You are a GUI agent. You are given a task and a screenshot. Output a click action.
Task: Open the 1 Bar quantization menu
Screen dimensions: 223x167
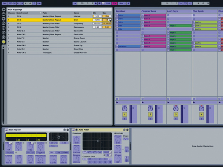pyautogui.click(x=122, y=3)
